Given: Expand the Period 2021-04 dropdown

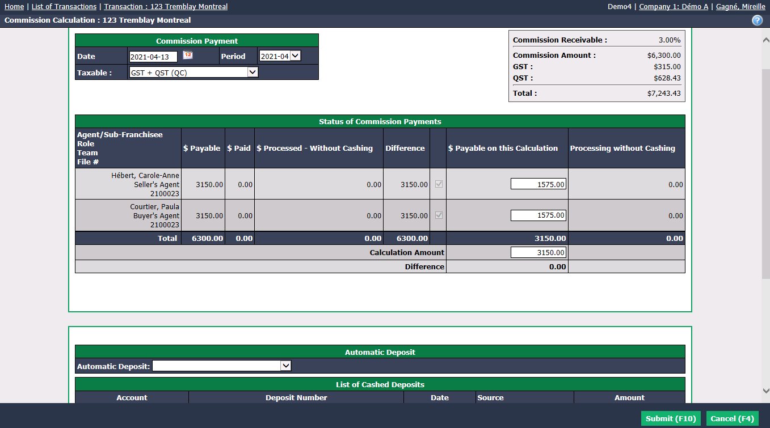Looking at the screenshot, I should 280,56.
